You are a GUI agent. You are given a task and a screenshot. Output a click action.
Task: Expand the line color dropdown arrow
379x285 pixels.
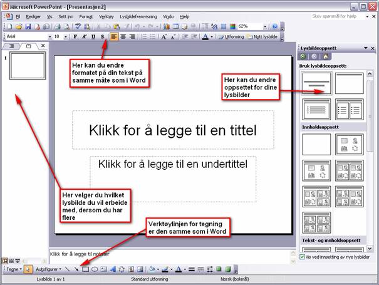pos(172,269)
